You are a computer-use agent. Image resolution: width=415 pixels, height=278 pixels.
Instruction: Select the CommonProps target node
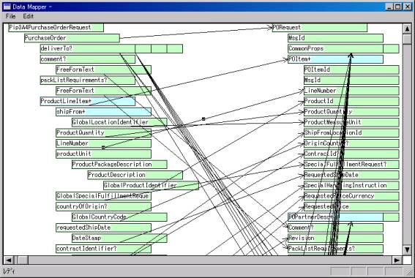point(336,49)
